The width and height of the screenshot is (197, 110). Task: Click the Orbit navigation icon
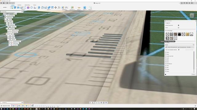pyautogui.click(x=90, y=103)
